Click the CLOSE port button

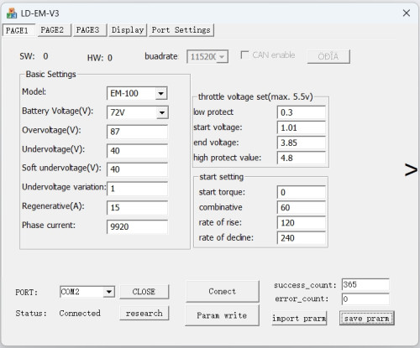point(144,292)
